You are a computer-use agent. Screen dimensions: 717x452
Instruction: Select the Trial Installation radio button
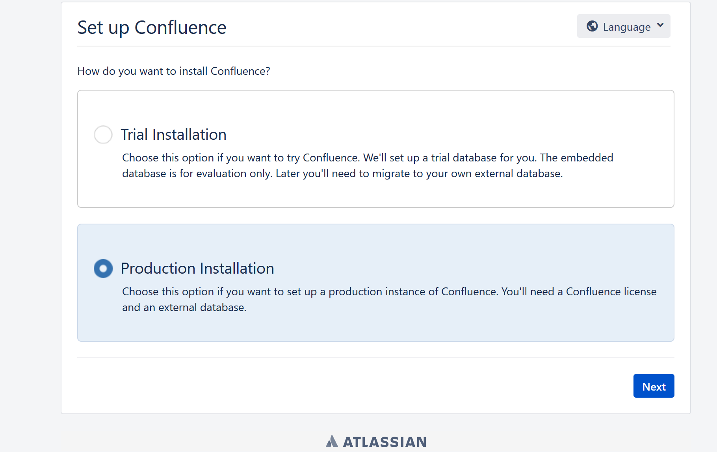[103, 135]
